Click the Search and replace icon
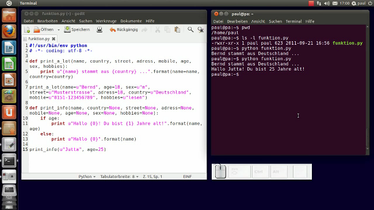The width and height of the screenshot is (374, 210). pos(201,30)
